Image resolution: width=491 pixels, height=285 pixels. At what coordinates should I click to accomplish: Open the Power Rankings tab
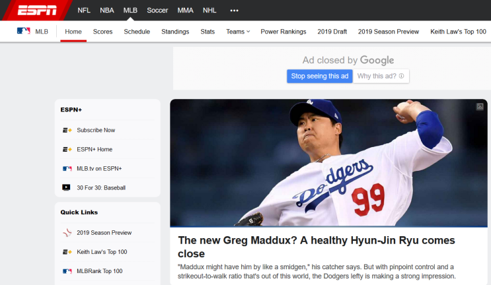pos(283,32)
